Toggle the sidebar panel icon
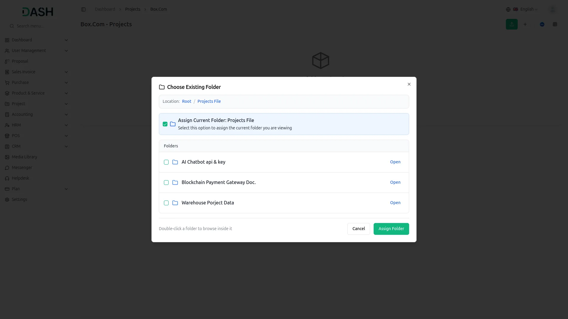Screen dimensions: 568x319 coord(83,9)
